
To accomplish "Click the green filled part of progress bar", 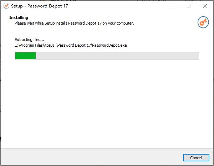I will pyautogui.click(x=25, y=56).
